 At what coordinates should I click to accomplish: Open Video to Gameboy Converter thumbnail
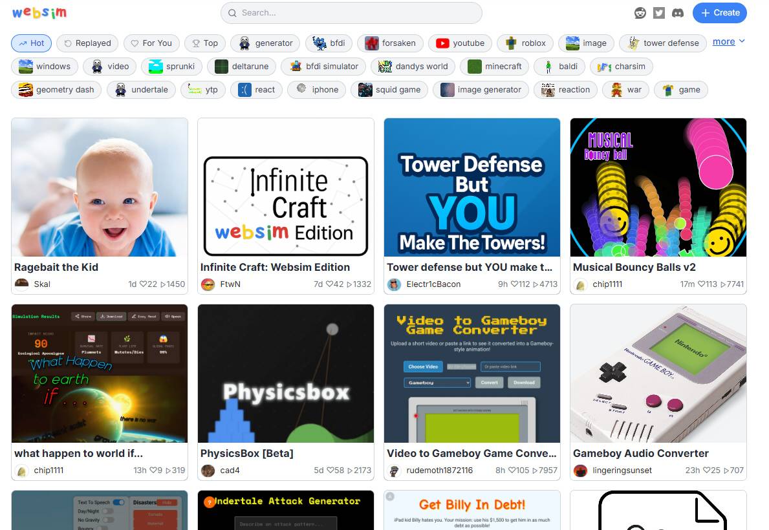[471, 374]
